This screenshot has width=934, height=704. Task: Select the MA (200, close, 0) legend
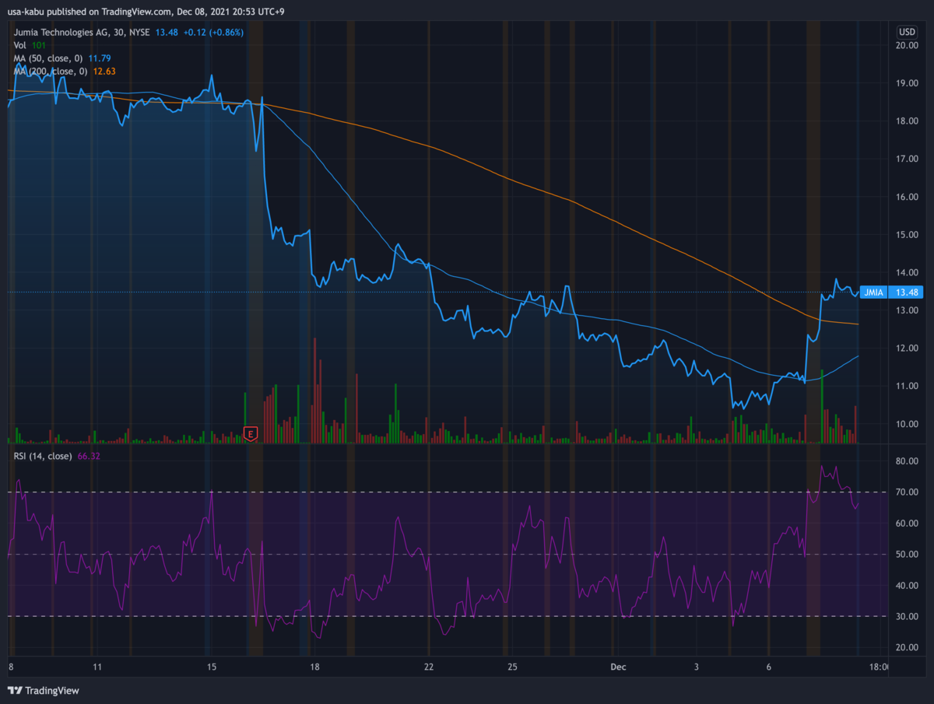click(x=50, y=72)
